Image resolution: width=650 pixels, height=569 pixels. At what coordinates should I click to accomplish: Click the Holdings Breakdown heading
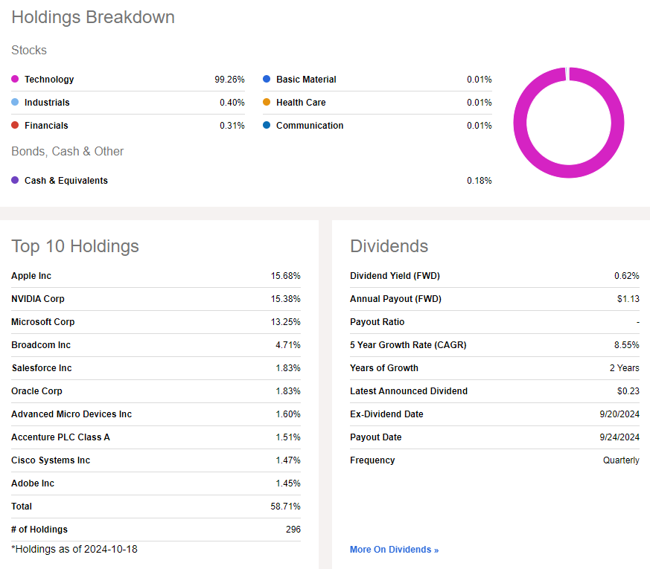(x=92, y=17)
